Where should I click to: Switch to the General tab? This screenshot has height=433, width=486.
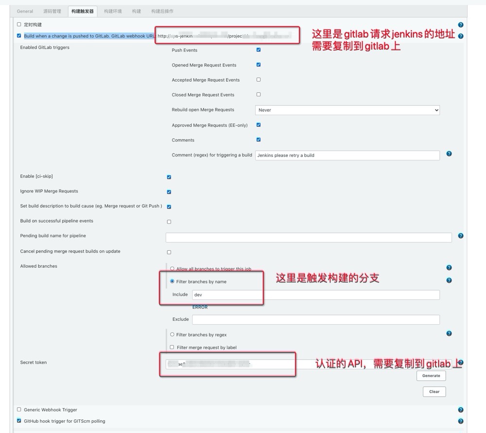25,11
